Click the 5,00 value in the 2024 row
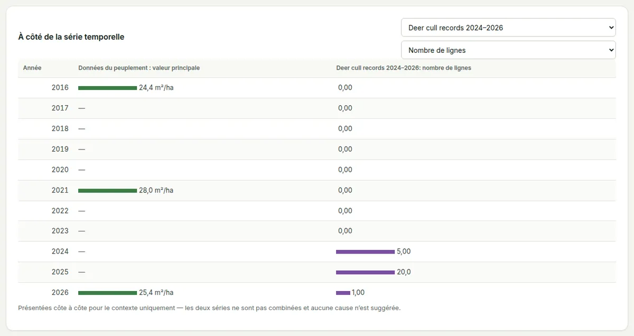Viewport: 634px width, 336px height. point(404,251)
